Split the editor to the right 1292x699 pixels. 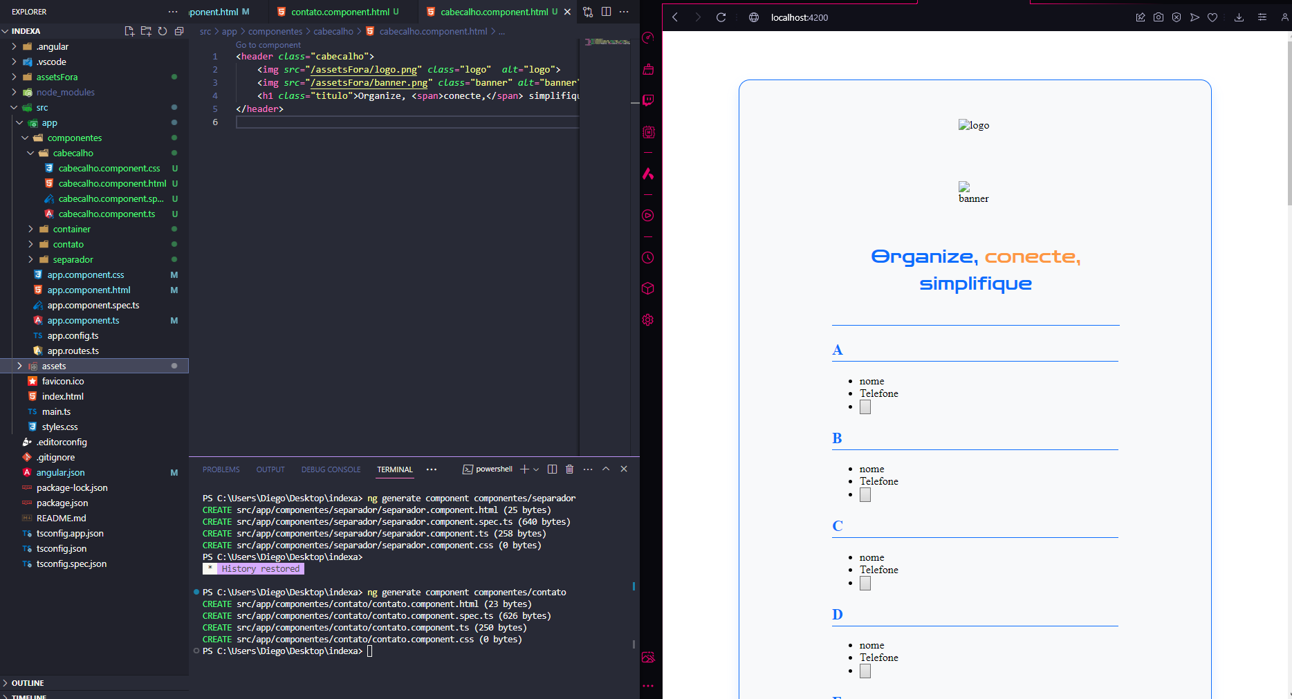pos(606,12)
